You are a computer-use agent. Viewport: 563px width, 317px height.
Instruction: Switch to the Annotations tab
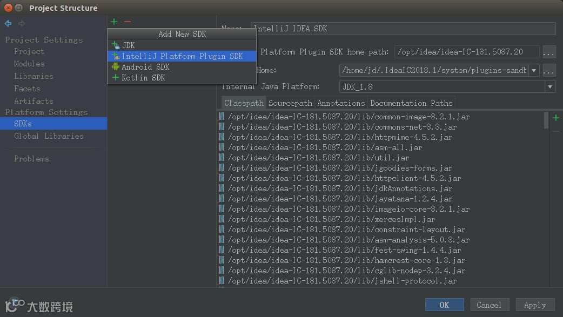(341, 103)
